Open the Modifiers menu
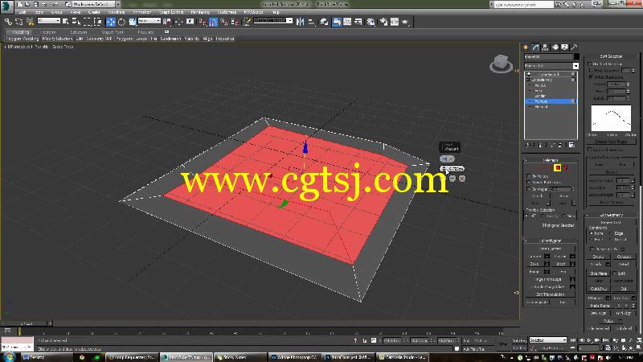Screen dimensions: 643x362 coord(116,12)
